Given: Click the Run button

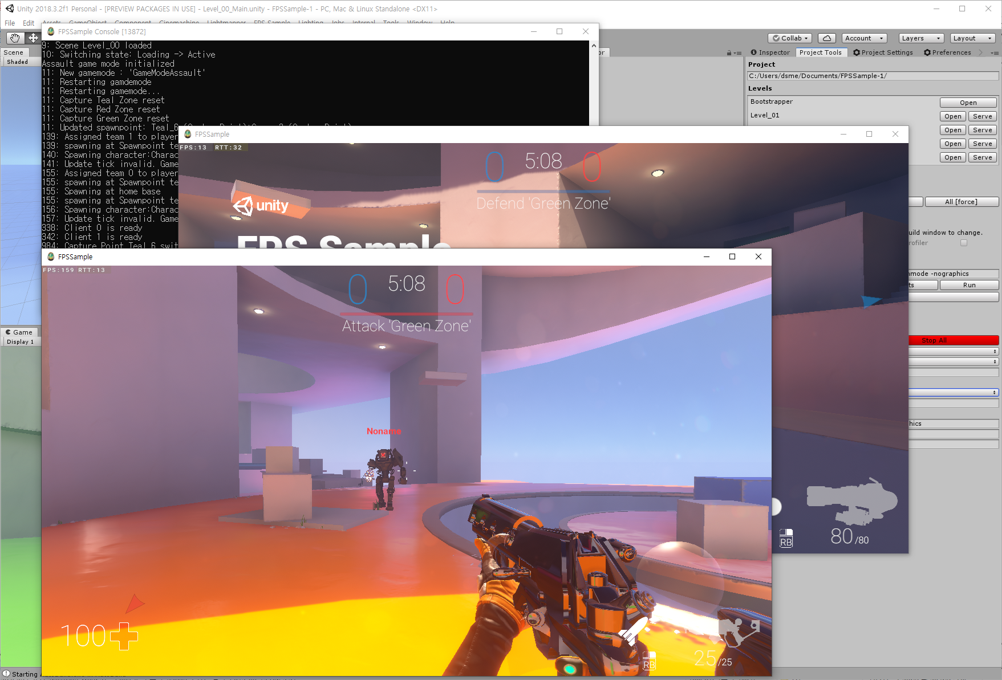Looking at the screenshot, I should [969, 285].
